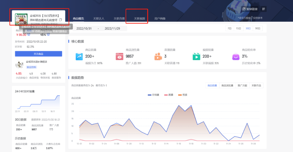Show the 商品浏览量 trend chart
Image resolution: width=293 pixels, height=152 pixels.
point(227,86)
